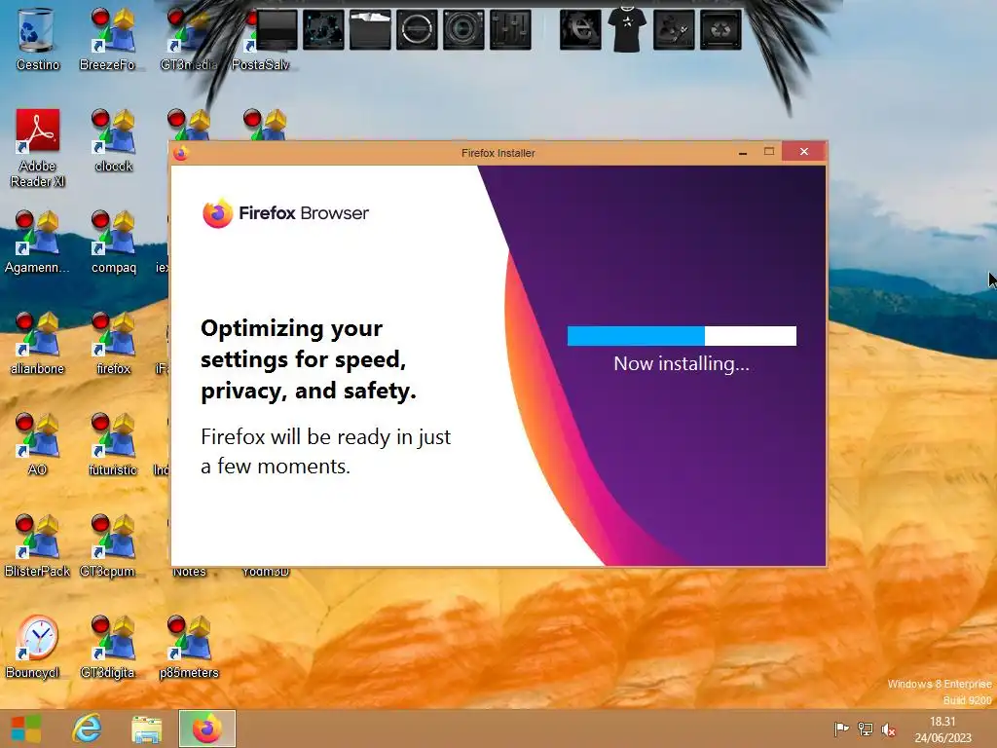997x748 pixels.
Task: Open the PostaSalv desktop shortcut
Action: [261, 39]
